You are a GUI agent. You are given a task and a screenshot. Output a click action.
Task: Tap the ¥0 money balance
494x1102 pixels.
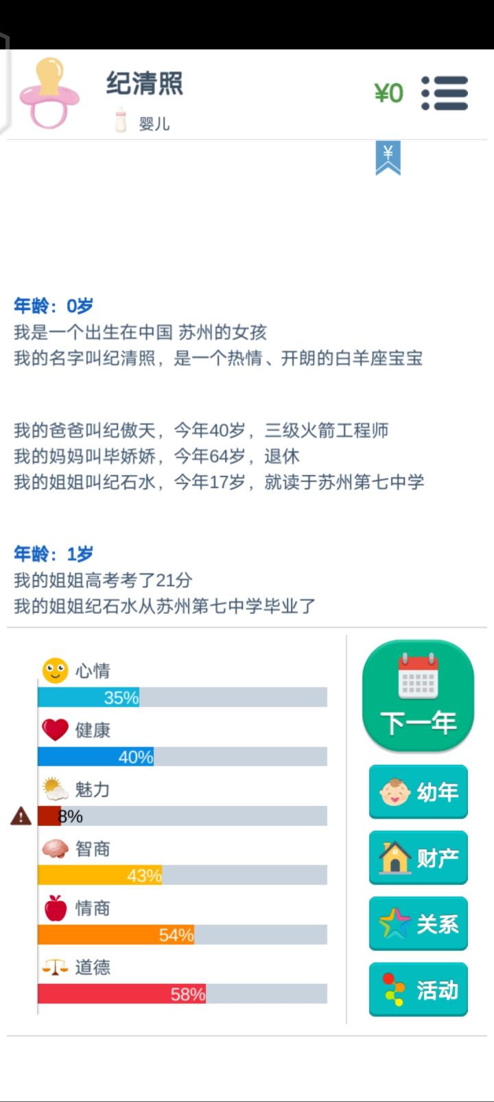click(x=388, y=93)
